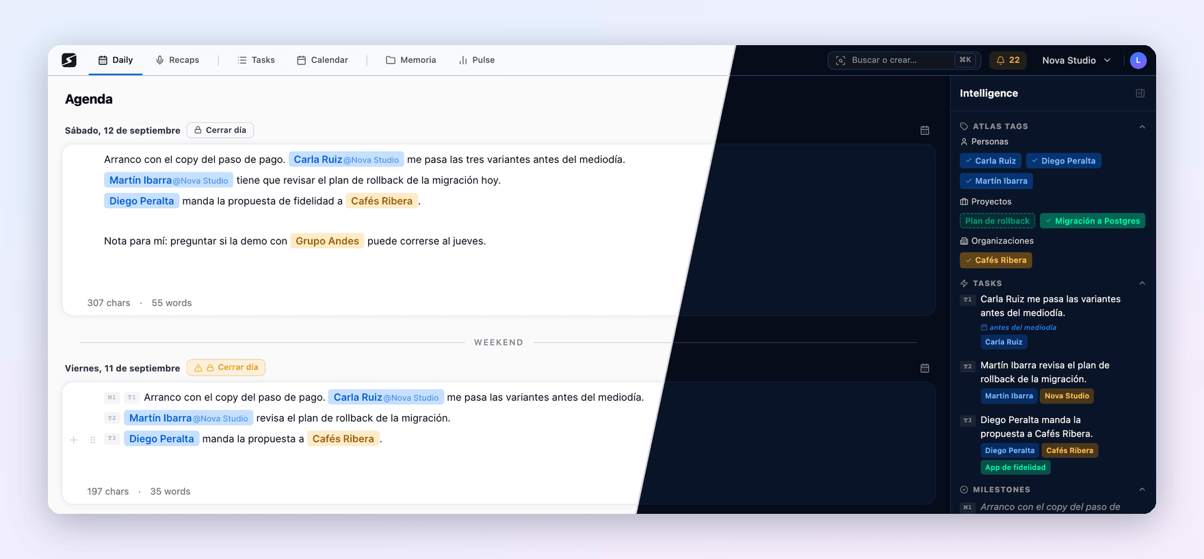The height and width of the screenshot is (559, 1204).
Task: Toggle the Cafés Ribera organization tag
Action: [996, 260]
